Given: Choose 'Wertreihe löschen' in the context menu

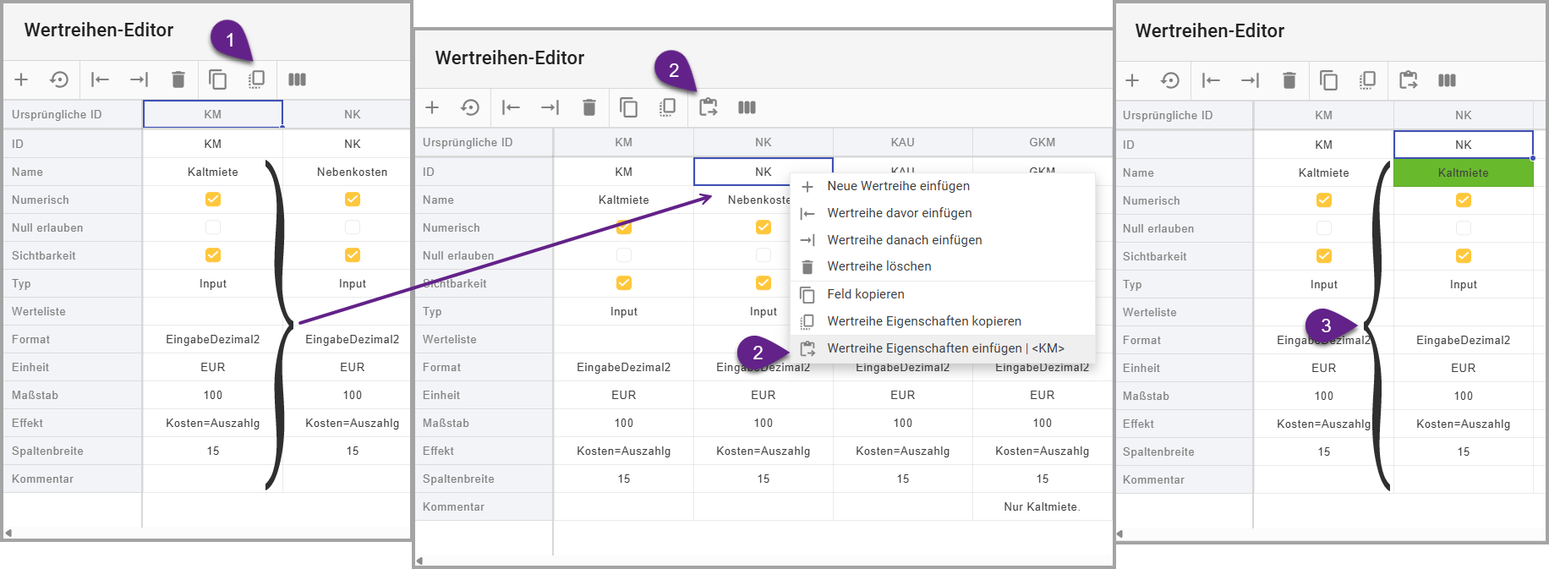Looking at the screenshot, I should (x=942, y=266).
